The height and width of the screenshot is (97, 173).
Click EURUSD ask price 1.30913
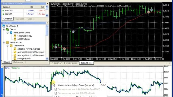point(41,11)
